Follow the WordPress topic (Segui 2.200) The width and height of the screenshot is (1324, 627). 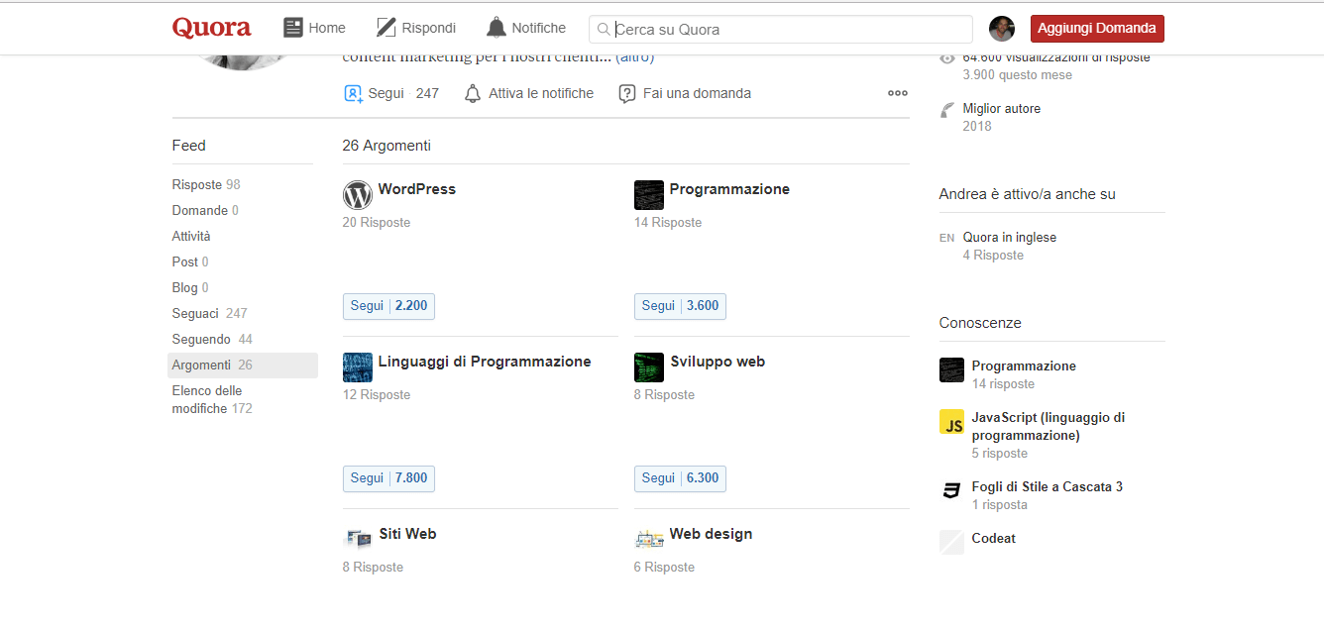(388, 306)
